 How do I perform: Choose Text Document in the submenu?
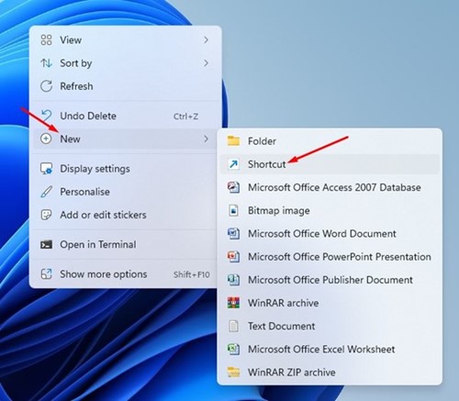[330, 326]
